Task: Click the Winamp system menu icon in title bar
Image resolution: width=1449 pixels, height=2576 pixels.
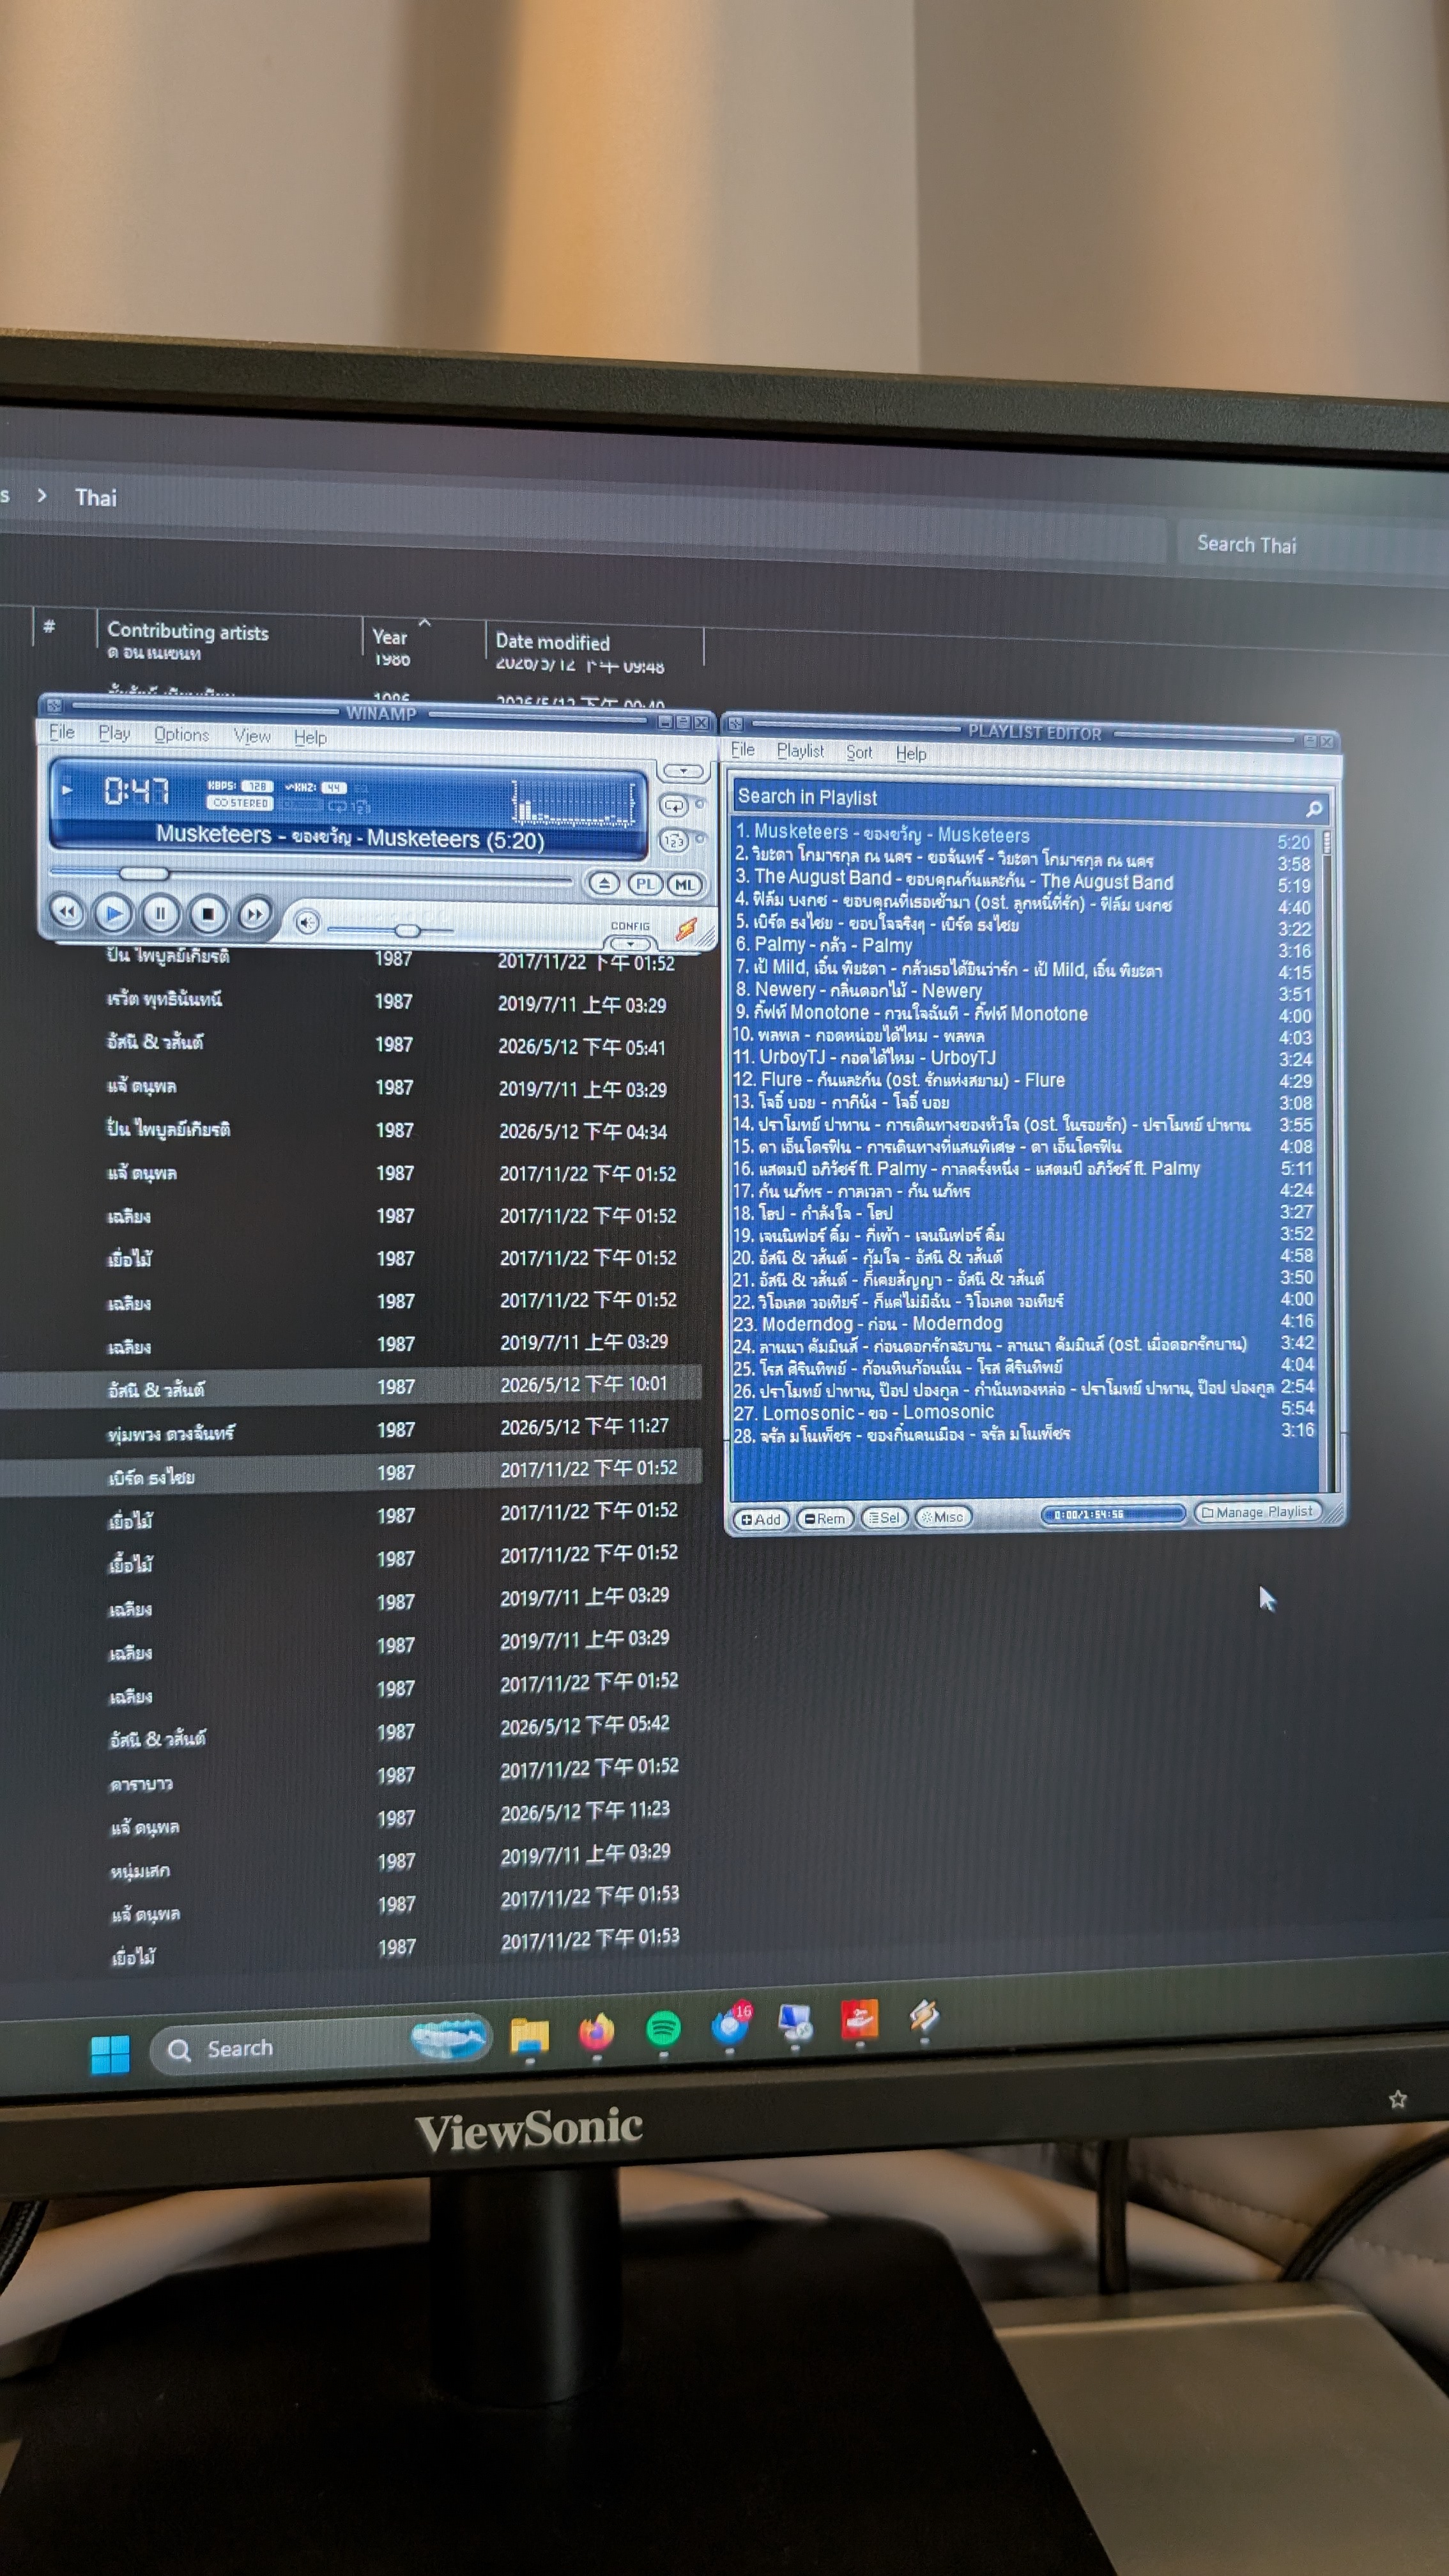Action: 54,705
